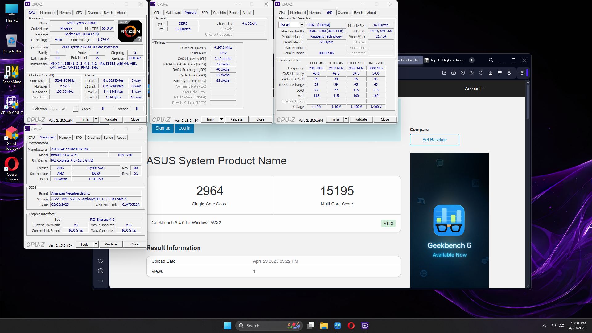
Task: Click the Kingbank Technology module manufacturer field
Action: point(326,36)
